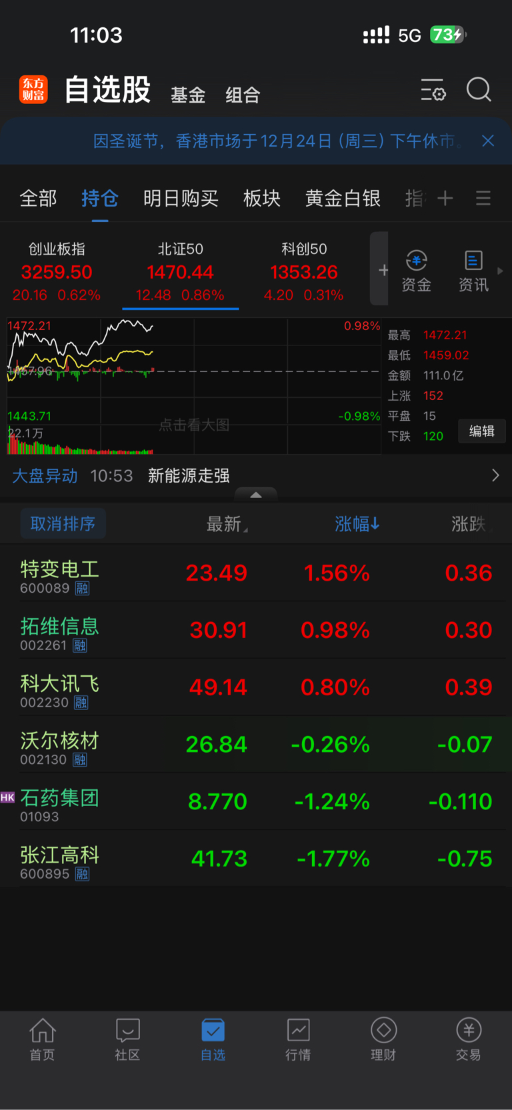Open the 资金 capital flow icon
Screen dimensions: 512x1110
pyautogui.click(x=417, y=271)
